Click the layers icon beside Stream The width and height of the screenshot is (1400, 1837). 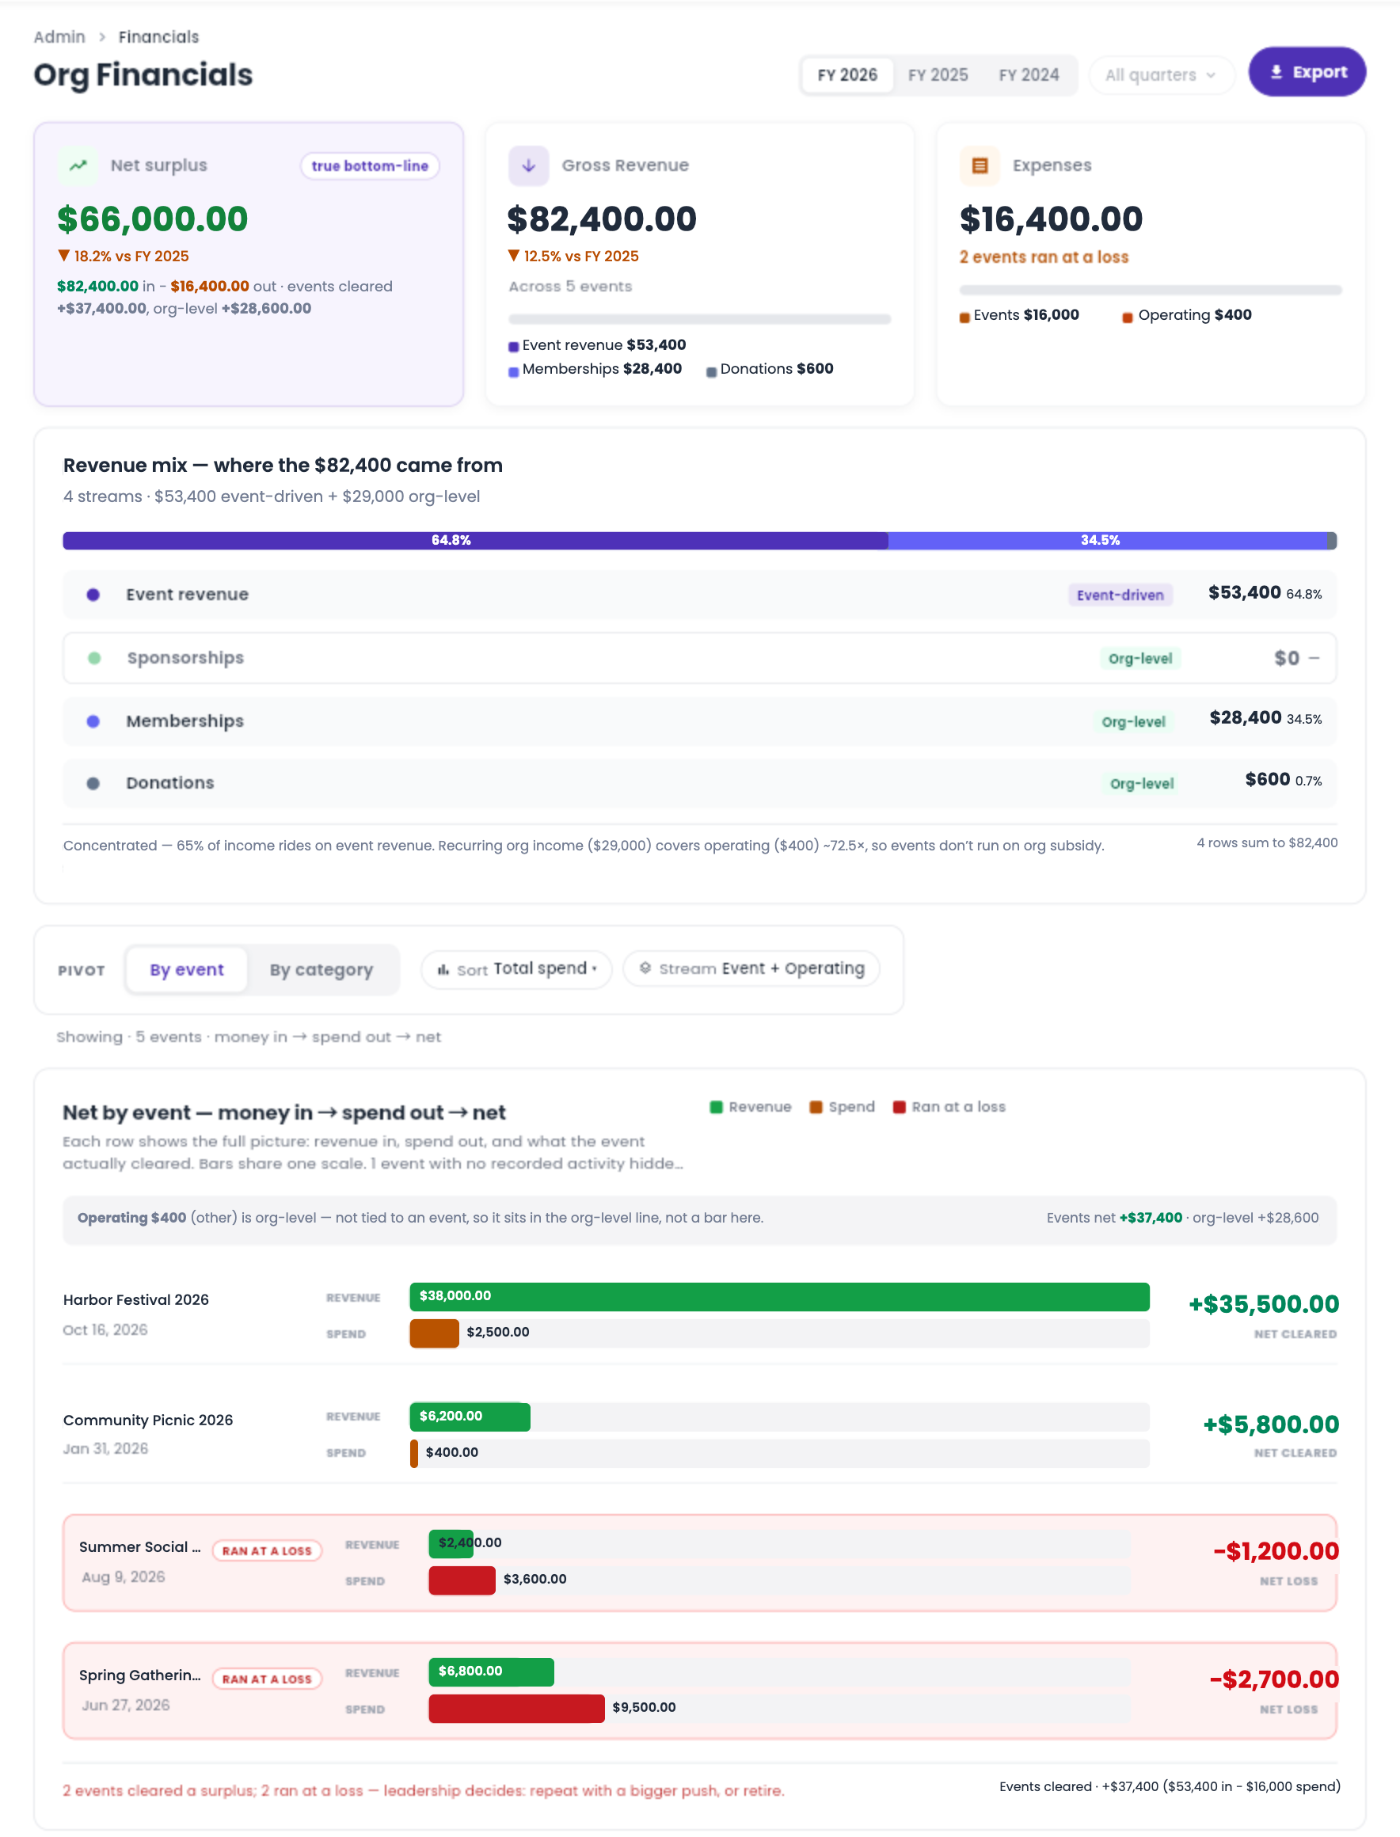pyautogui.click(x=645, y=968)
